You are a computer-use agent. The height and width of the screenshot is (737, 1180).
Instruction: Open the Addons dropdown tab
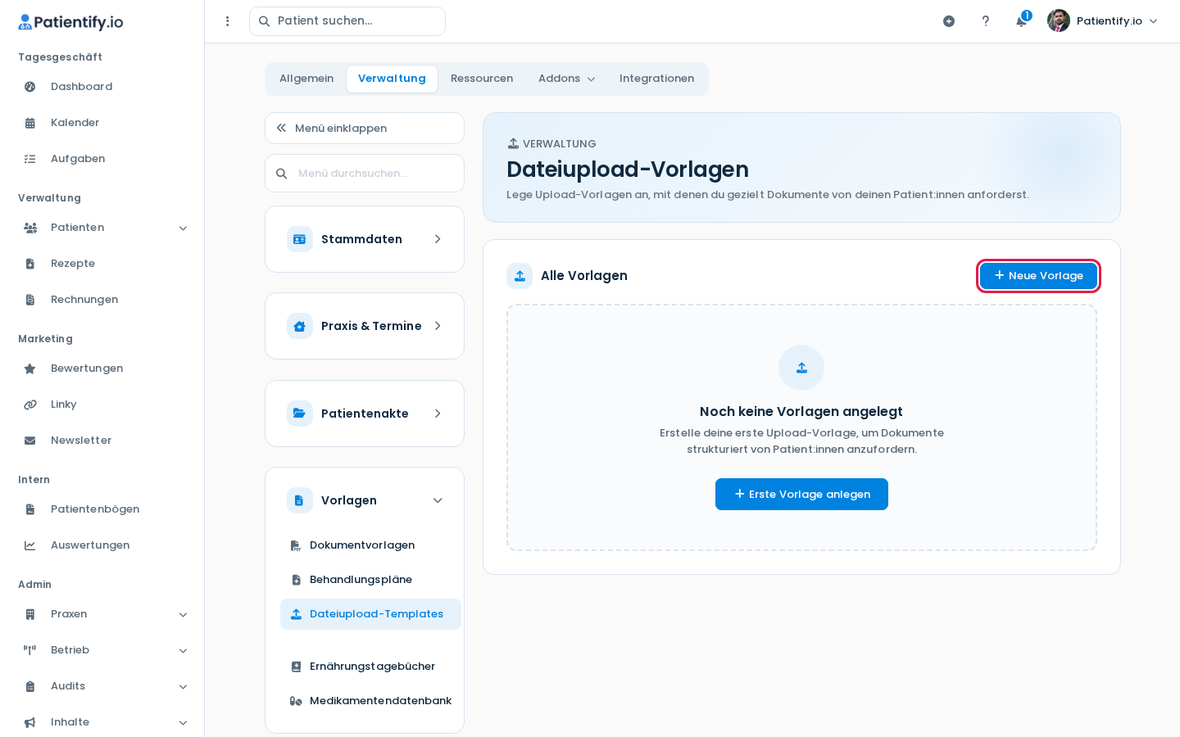point(566,79)
